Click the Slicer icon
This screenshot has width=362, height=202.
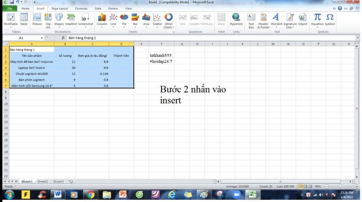[221, 19]
